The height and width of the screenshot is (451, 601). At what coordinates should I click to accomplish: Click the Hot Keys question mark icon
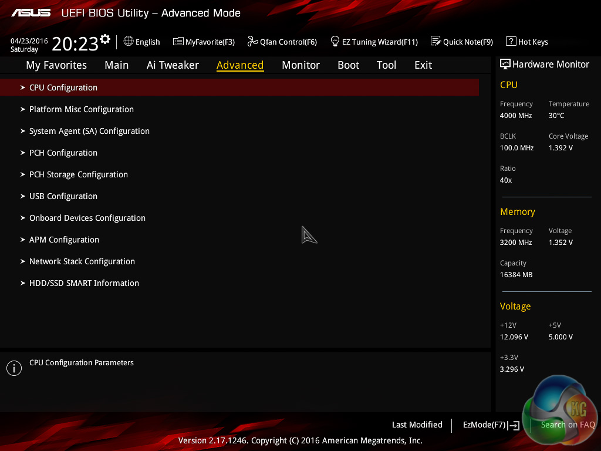coord(511,42)
